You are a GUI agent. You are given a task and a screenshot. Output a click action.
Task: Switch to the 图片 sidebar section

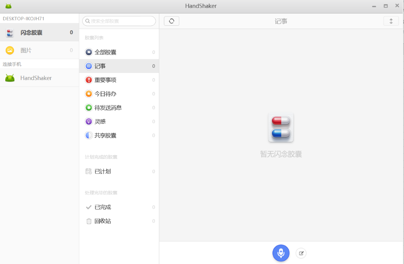26,50
